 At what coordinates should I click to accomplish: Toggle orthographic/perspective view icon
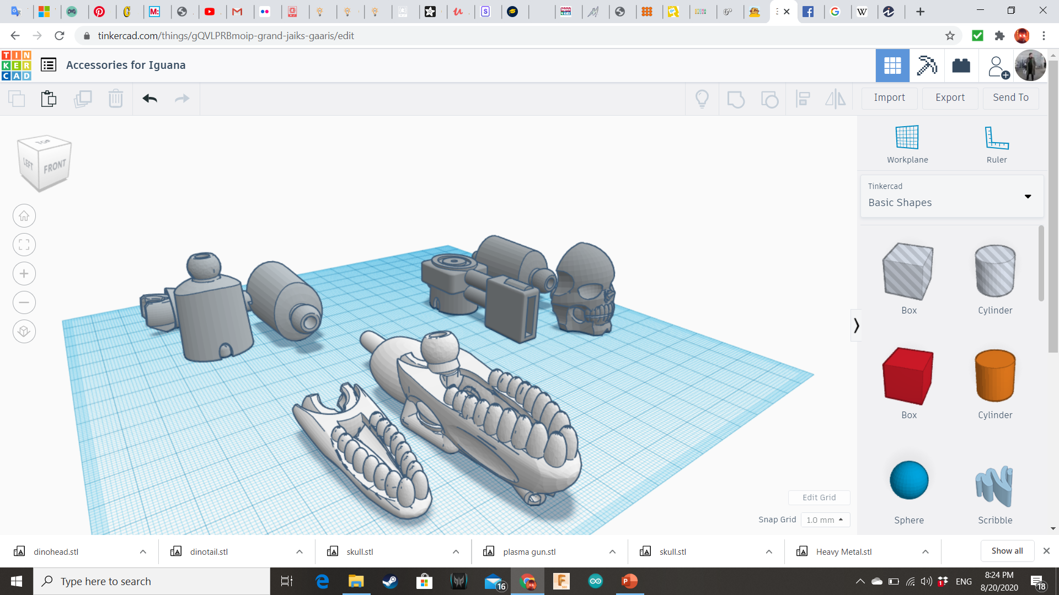click(24, 331)
